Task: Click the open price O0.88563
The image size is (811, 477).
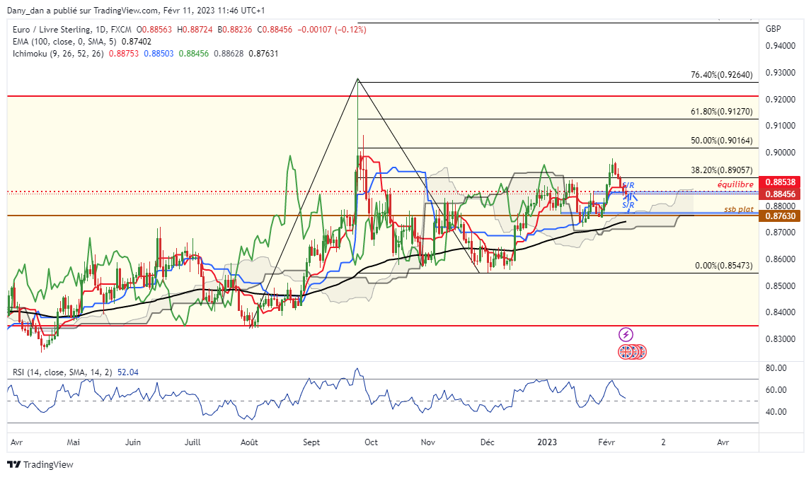Action: coord(154,30)
